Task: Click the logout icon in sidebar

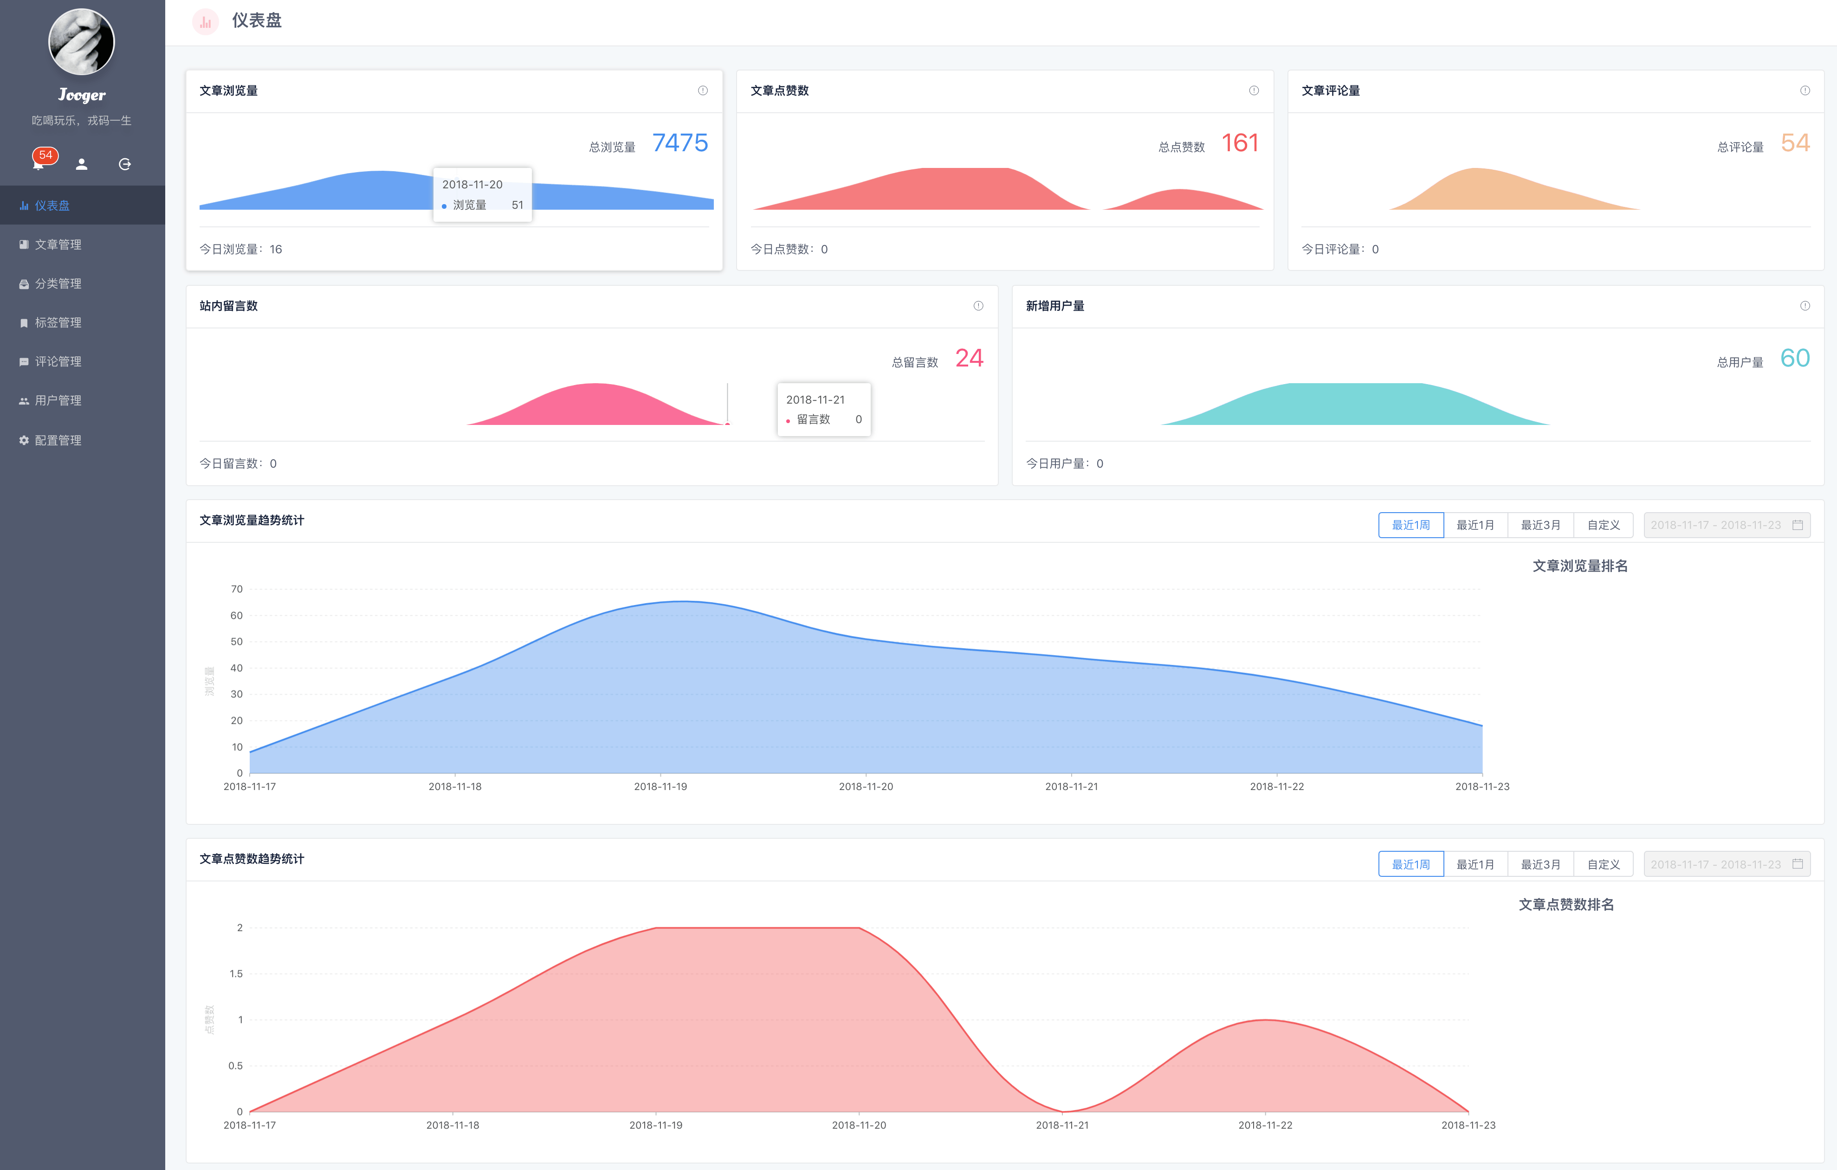Action: coord(125,164)
